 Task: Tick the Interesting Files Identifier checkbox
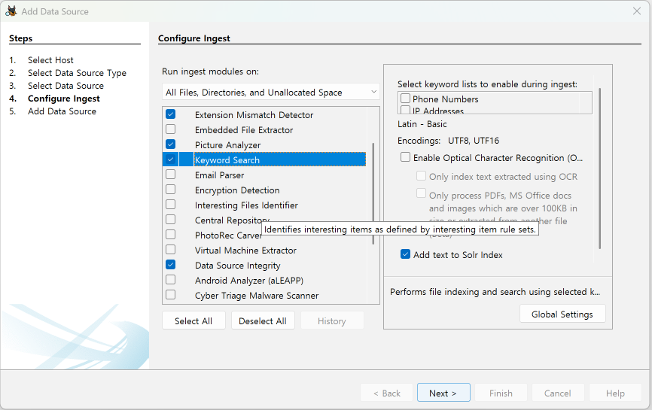pos(170,205)
